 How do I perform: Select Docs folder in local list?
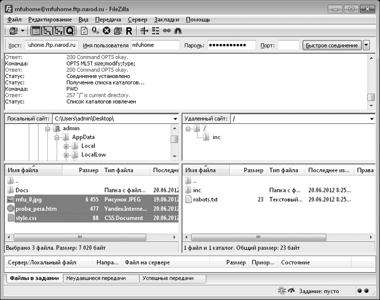click(x=22, y=190)
